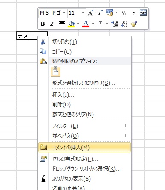Apply yellow fill color bucket

coord(72,24)
